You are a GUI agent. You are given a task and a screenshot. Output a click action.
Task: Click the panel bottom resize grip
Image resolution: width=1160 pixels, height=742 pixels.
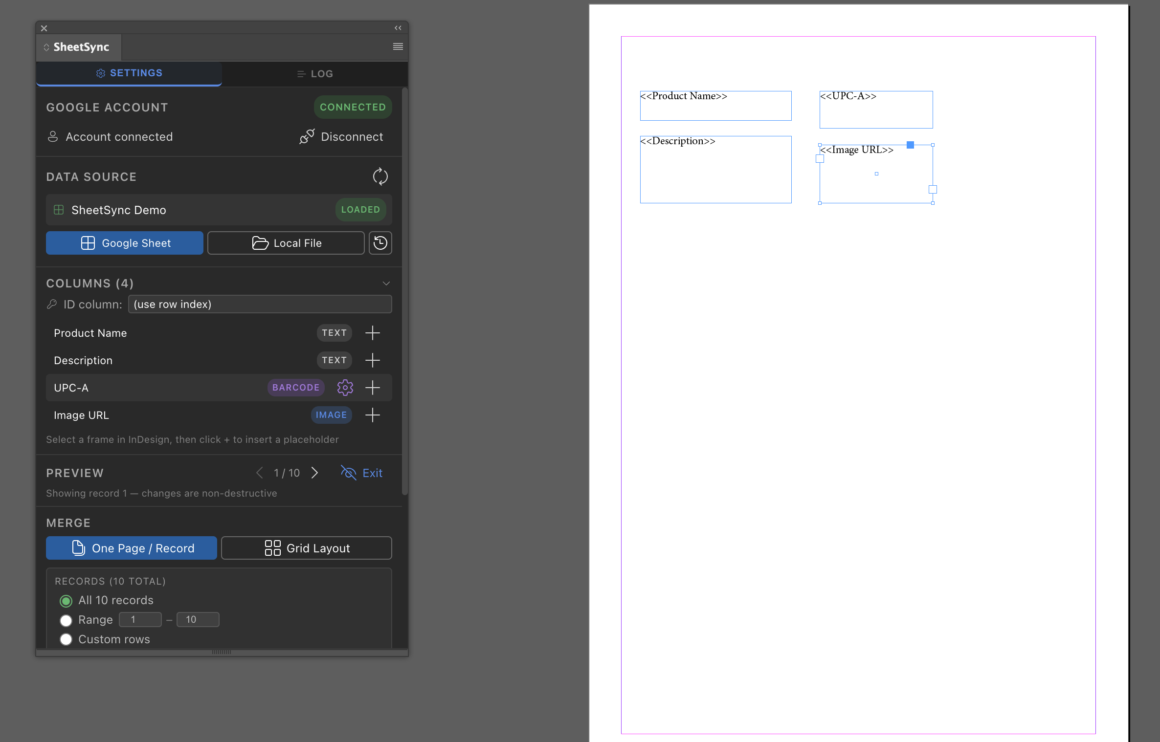(222, 652)
